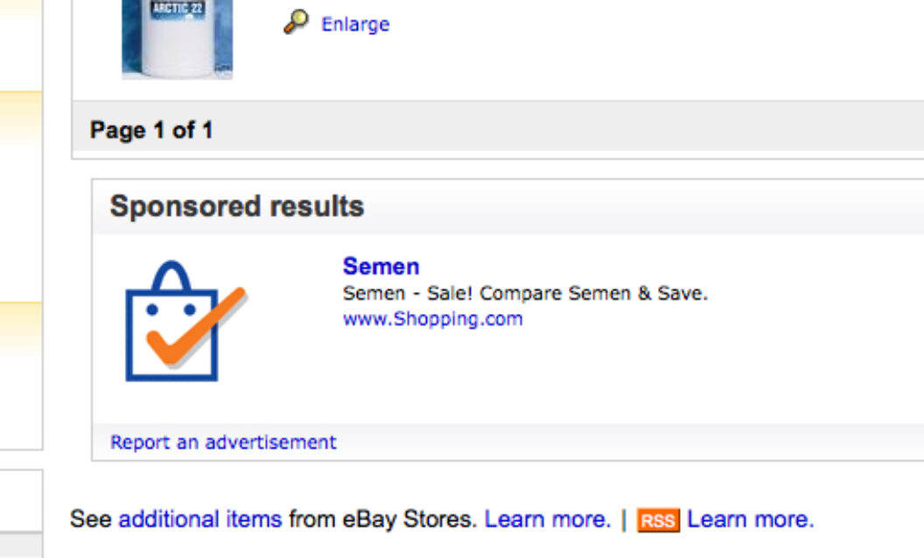This screenshot has width=924, height=558.
Task: Click the orange checkmark on the bag logo
Action: [196, 326]
